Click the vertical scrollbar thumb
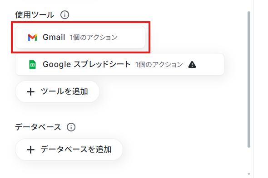The width and height of the screenshot is (268, 178). coord(249,79)
